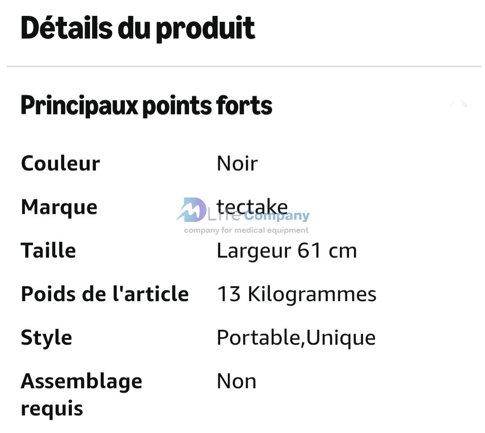Click the Largeur 61 cm value
The image size is (485, 433).
tap(287, 250)
